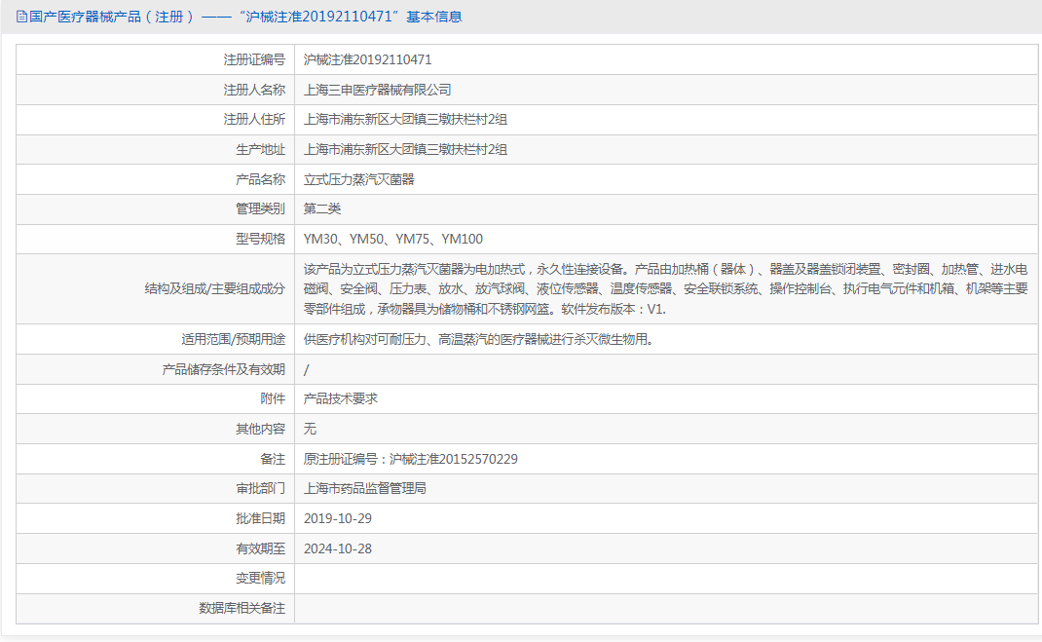Viewport: 1042px width, 642px height.
Task: Click the 生产地址 label
Action: [261, 149]
